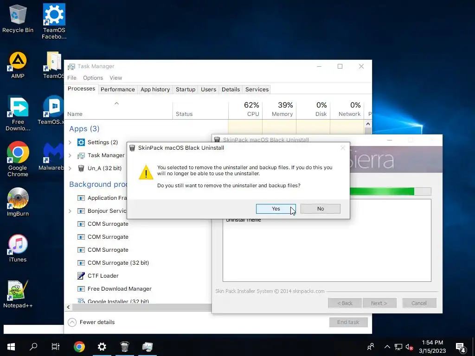Sort processes by CPU column

[245, 109]
